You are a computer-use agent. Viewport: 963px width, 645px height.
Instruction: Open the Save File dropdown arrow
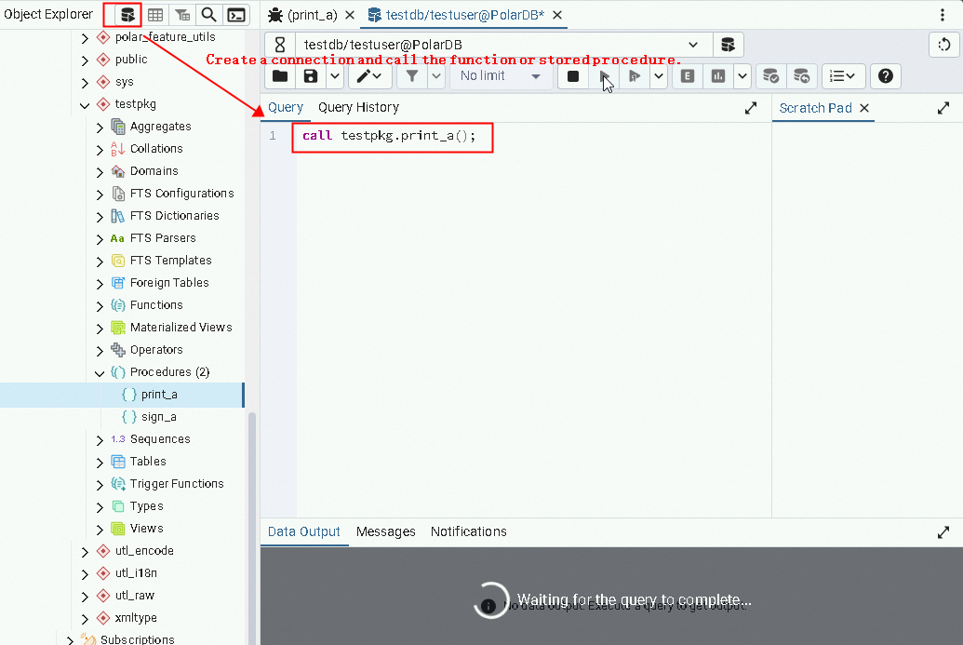[x=335, y=76]
